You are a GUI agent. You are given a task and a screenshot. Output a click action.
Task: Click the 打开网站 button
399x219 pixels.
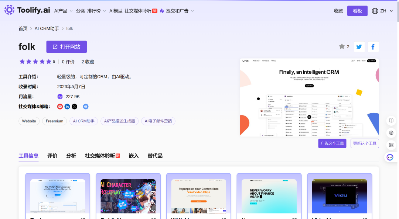(66, 47)
